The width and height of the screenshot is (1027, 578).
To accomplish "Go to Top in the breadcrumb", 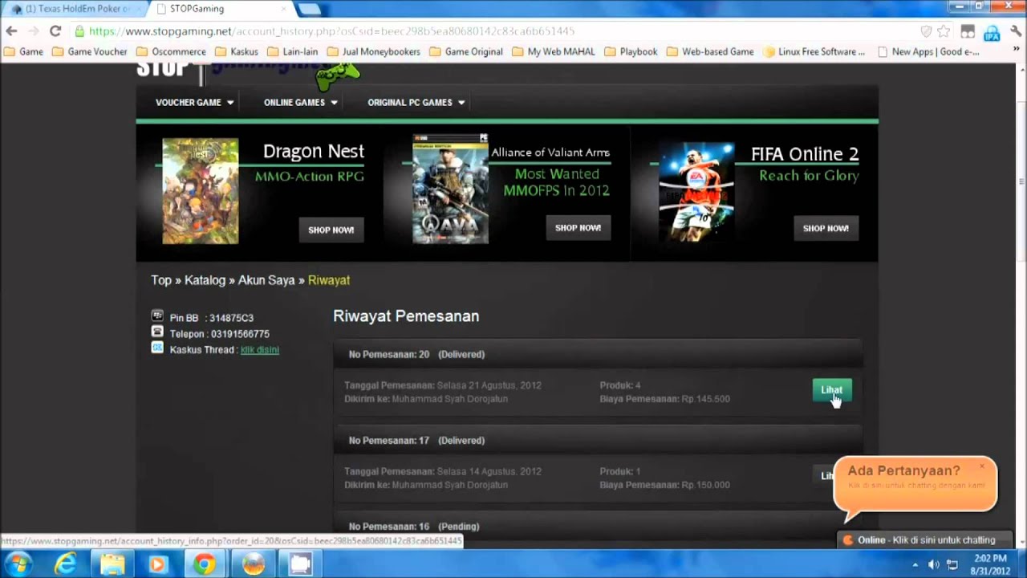I will (161, 280).
